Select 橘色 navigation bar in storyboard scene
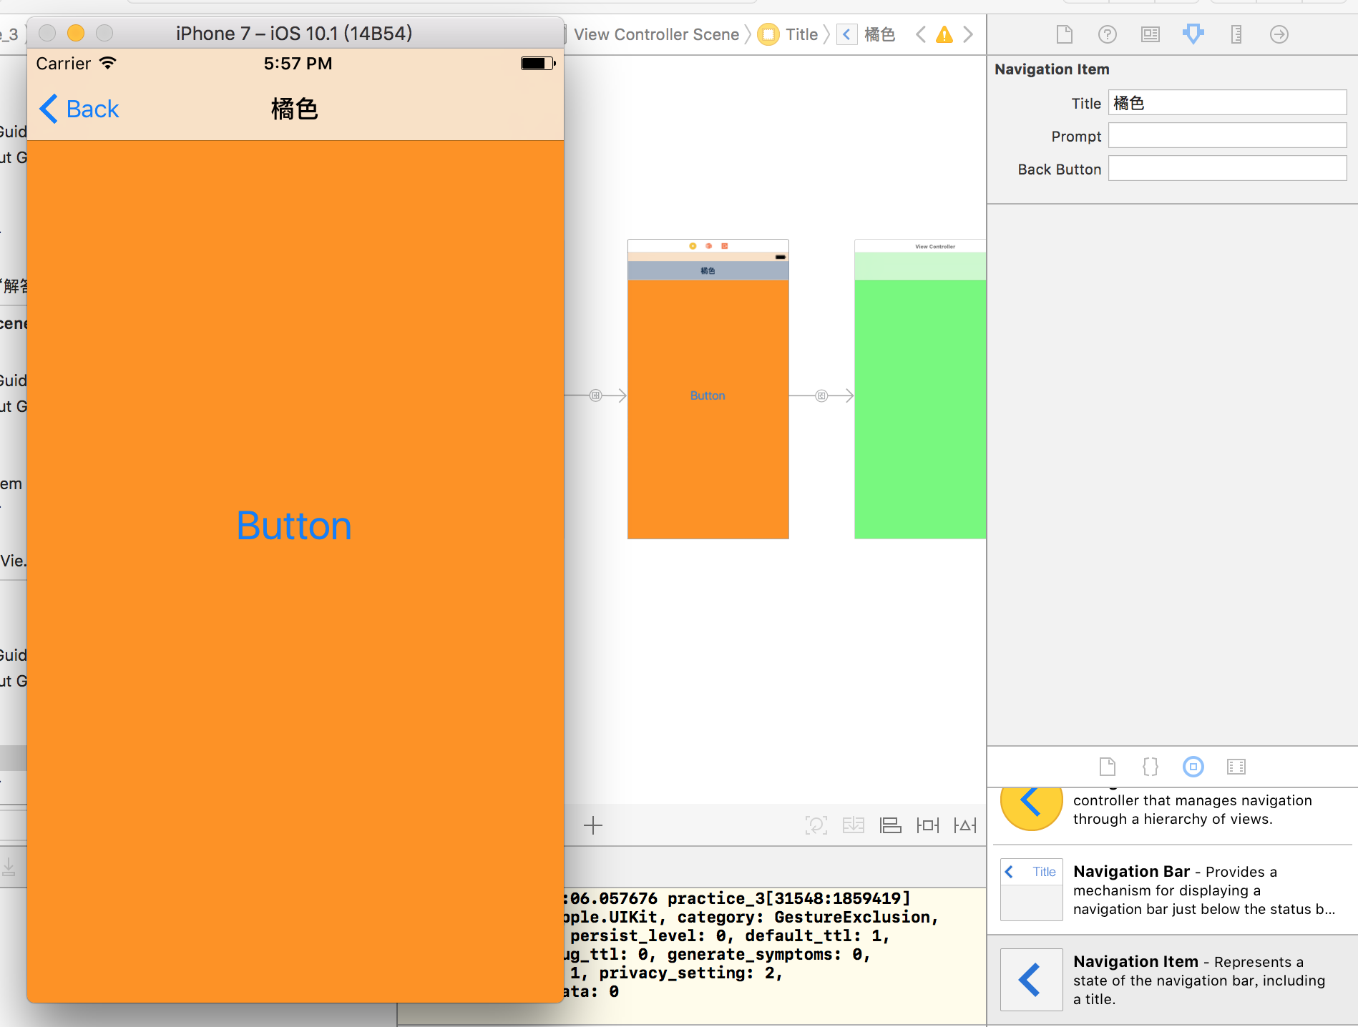Image resolution: width=1358 pixels, height=1027 pixels. click(x=708, y=270)
